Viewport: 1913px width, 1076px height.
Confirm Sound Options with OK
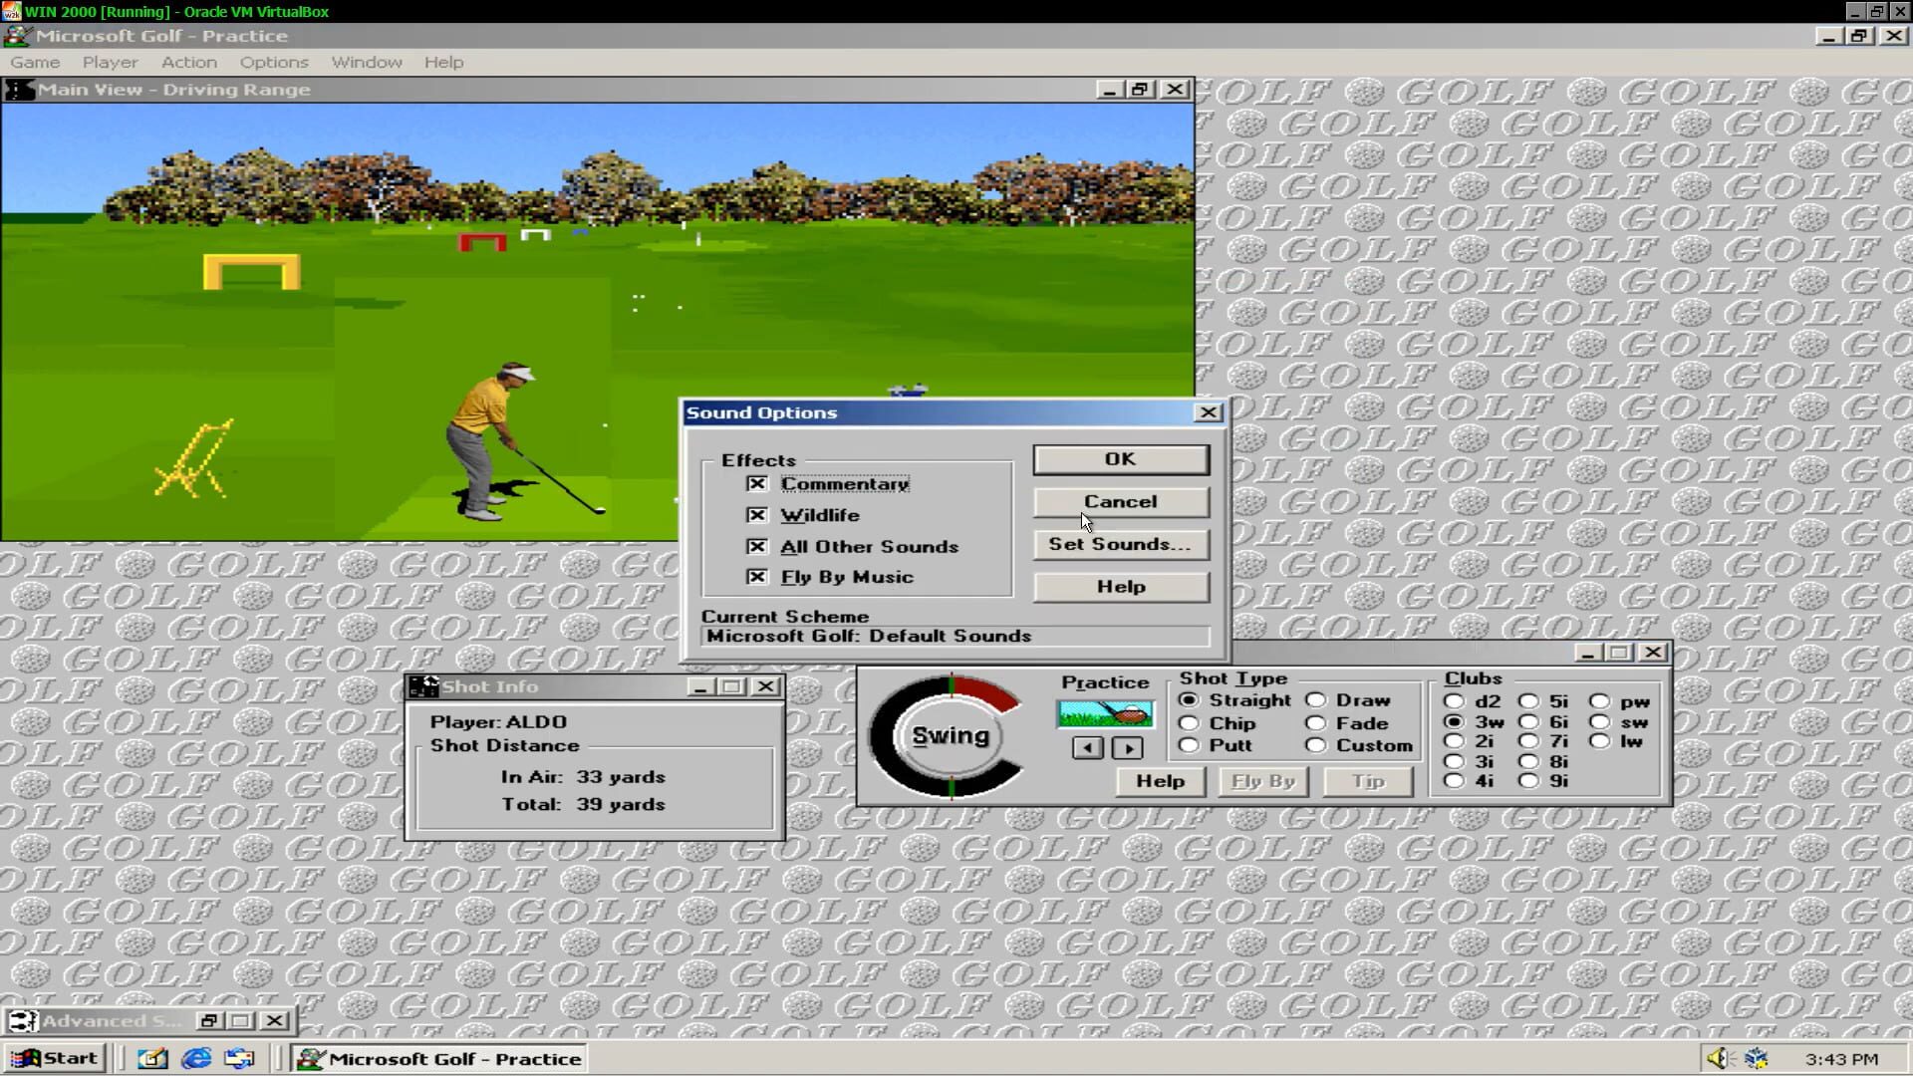tap(1120, 459)
